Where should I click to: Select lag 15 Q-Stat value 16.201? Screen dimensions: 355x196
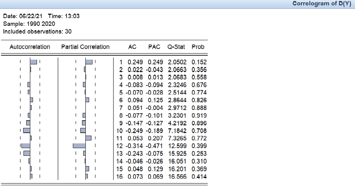[x=177, y=169]
